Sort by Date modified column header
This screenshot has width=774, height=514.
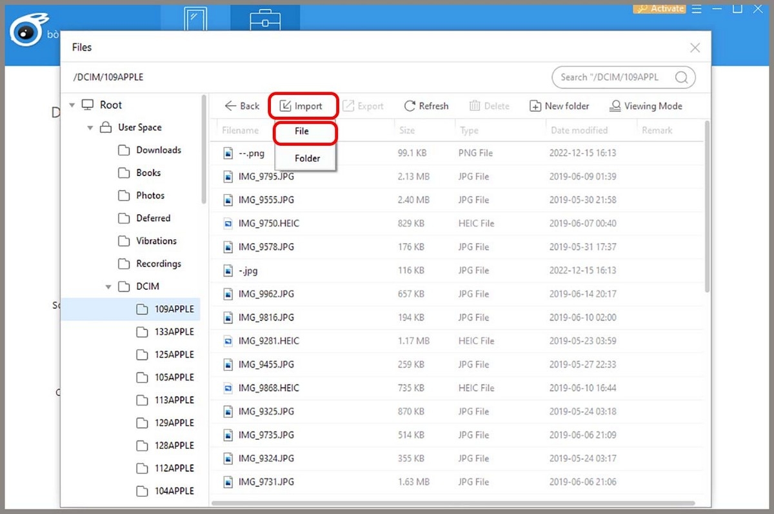coord(579,130)
